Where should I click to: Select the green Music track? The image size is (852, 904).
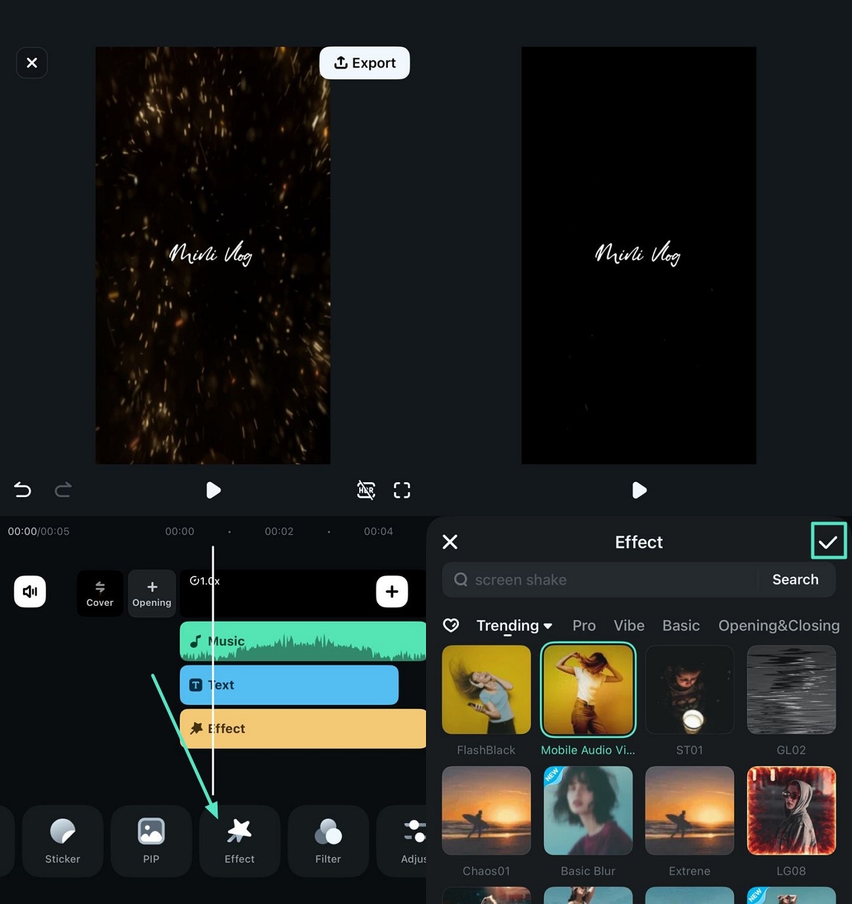303,641
